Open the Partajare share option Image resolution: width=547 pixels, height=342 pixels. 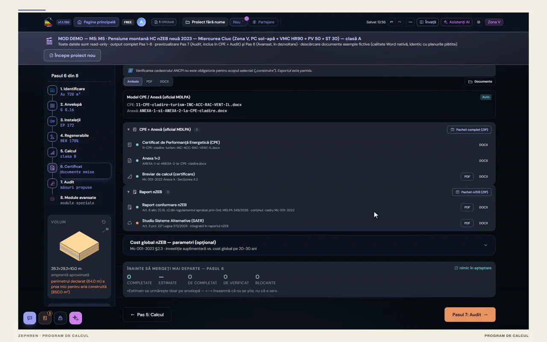263,22
